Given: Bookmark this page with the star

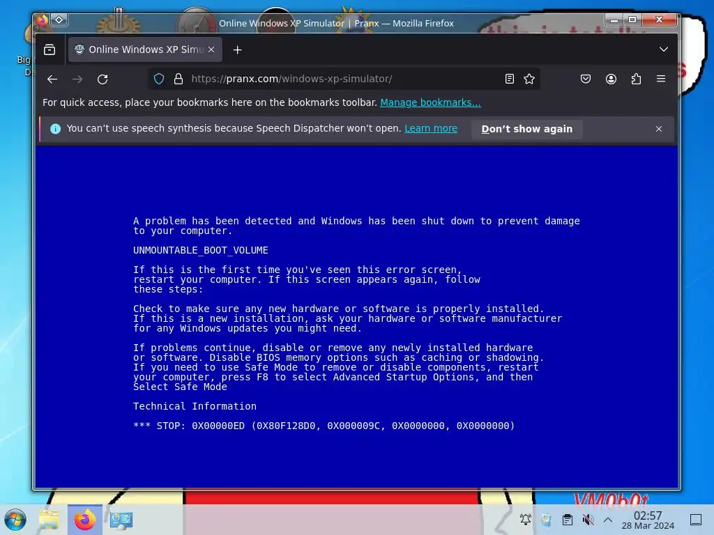Looking at the screenshot, I should (x=529, y=79).
